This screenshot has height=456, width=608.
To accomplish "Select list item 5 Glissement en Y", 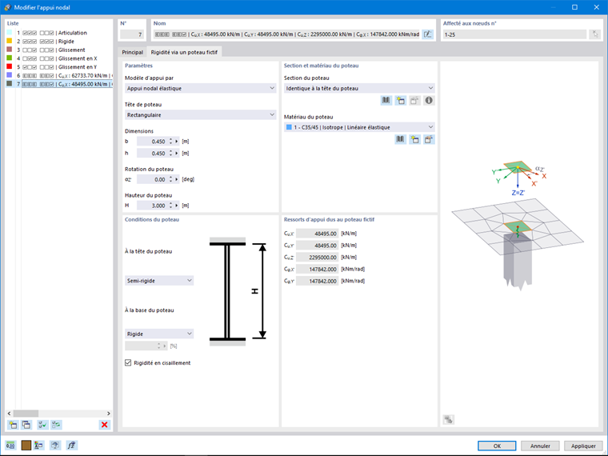I will pos(59,67).
